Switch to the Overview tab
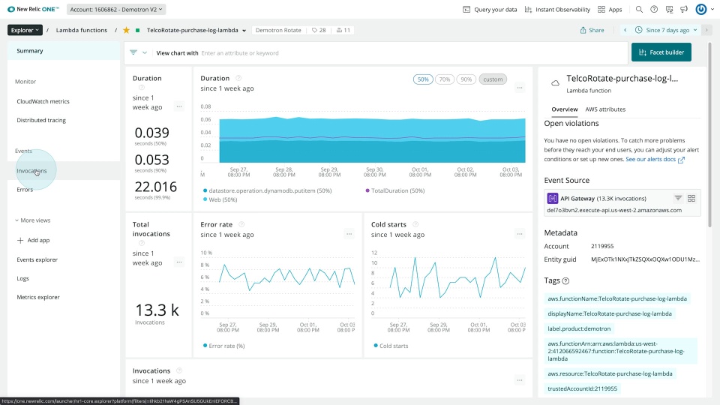The image size is (720, 405). [x=564, y=109]
